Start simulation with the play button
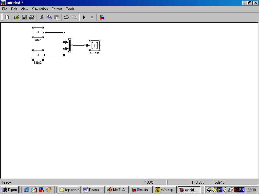The width and height of the screenshot is (259, 194). pyautogui.click(x=84, y=17)
